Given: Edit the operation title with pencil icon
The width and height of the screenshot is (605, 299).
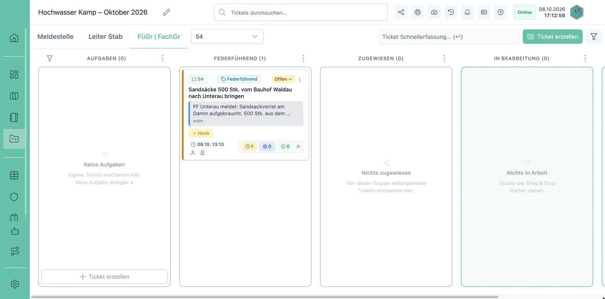Looking at the screenshot, I should tap(167, 12).
